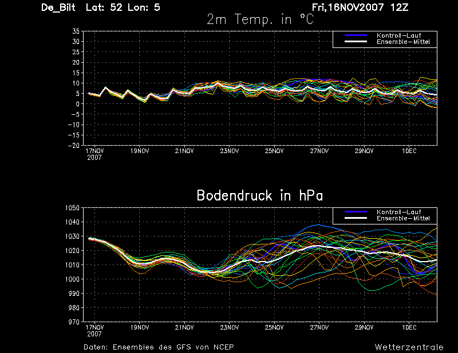Click the 970 value on the pressure axis
The width and height of the screenshot is (458, 353).
(74, 322)
